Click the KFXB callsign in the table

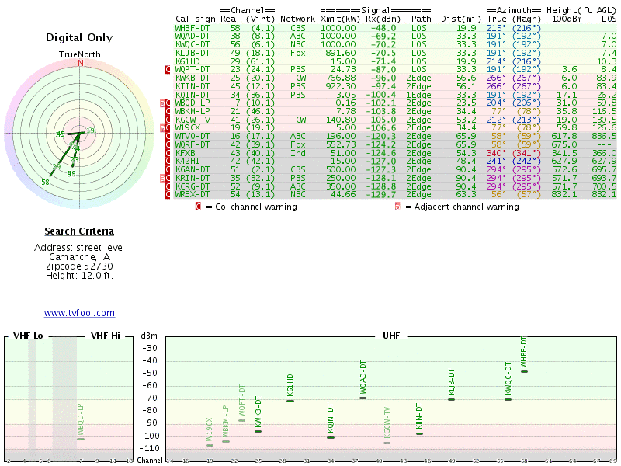(185, 153)
